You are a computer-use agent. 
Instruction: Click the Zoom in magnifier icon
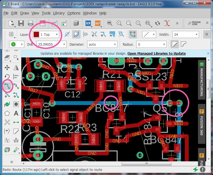pyautogui.click(x=119, y=23)
